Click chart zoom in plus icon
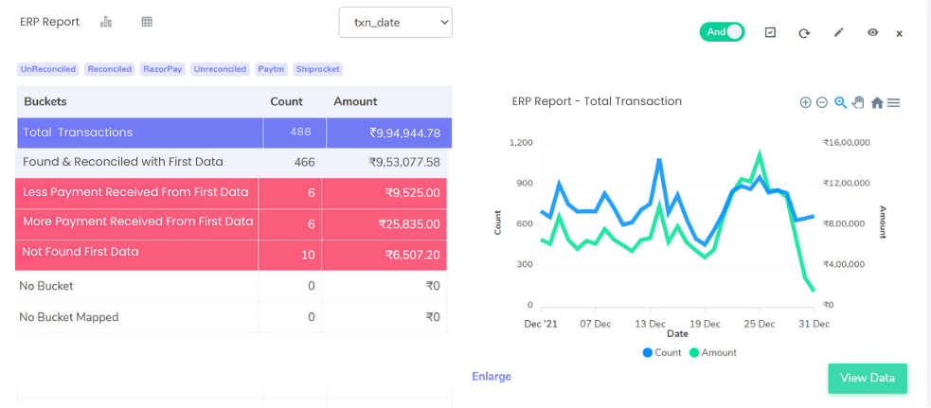This screenshot has height=408, width=931. [x=805, y=102]
